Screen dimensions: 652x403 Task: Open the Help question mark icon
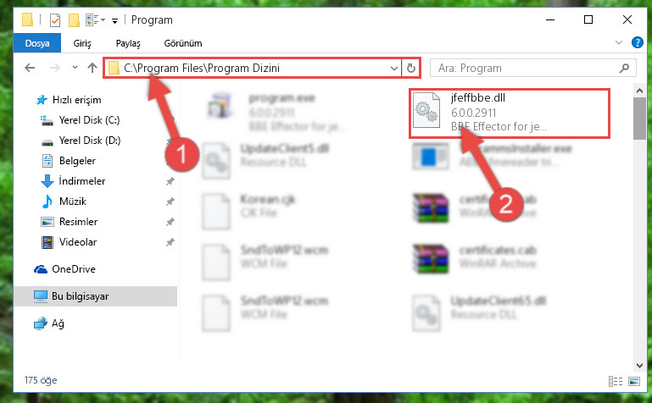[637, 42]
